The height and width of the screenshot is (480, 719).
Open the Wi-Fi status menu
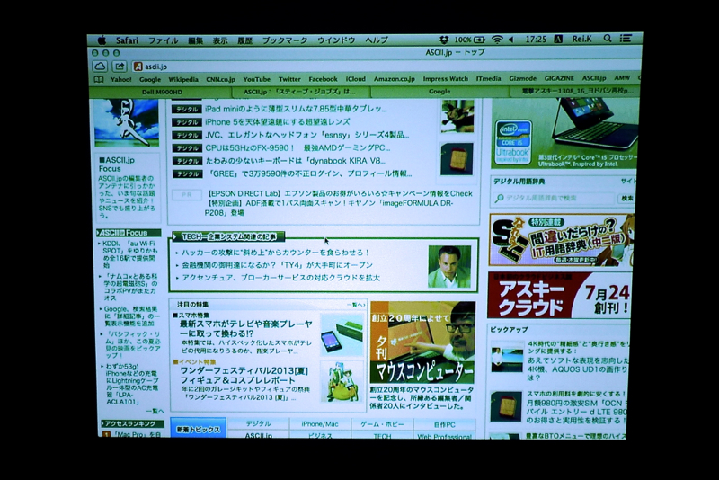click(497, 40)
